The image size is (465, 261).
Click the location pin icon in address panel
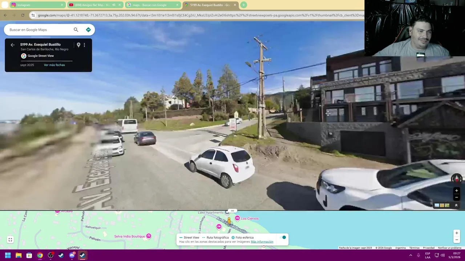pyautogui.click(x=78, y=45)
